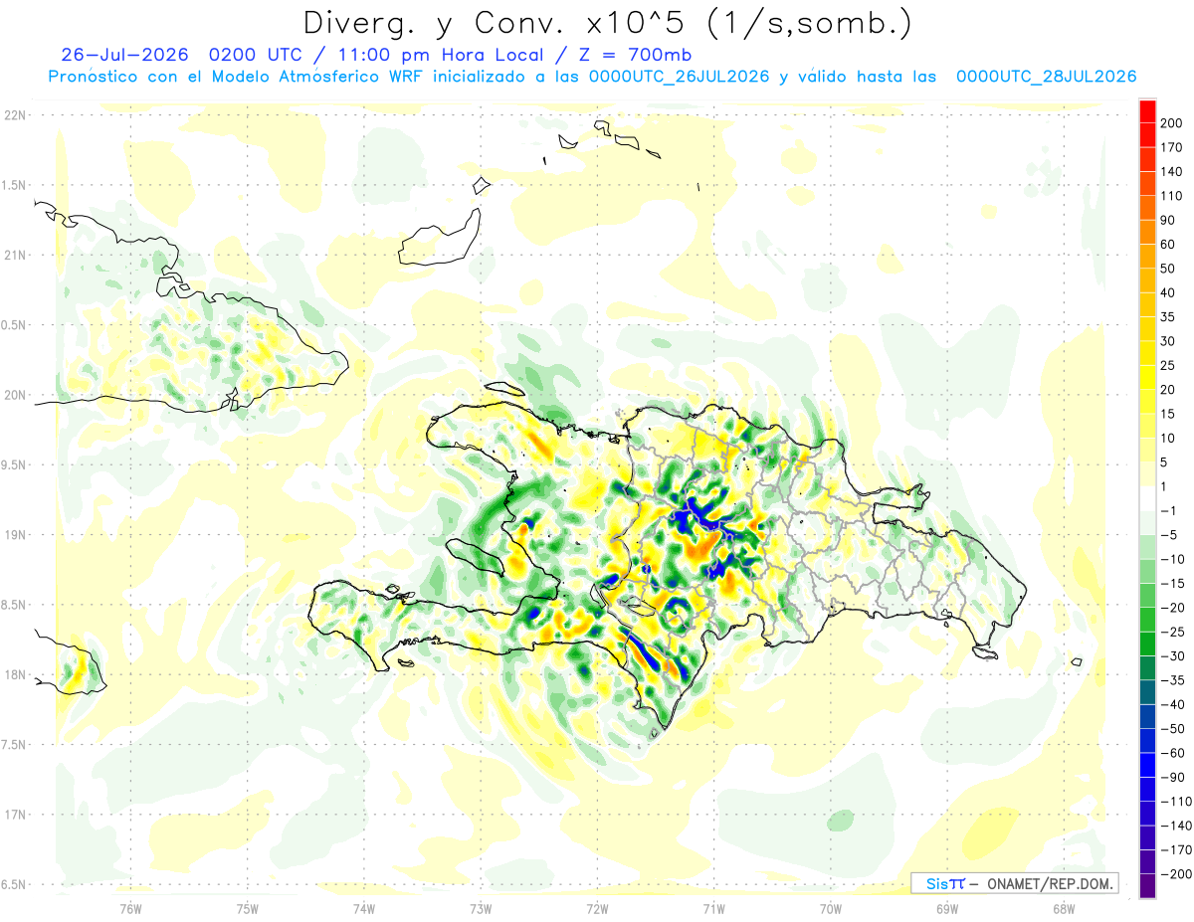Screen dimensions: 1194x922
Task: Click the valid-until time '0000UTC_28JUL2026'
Action: point(1047,77)
